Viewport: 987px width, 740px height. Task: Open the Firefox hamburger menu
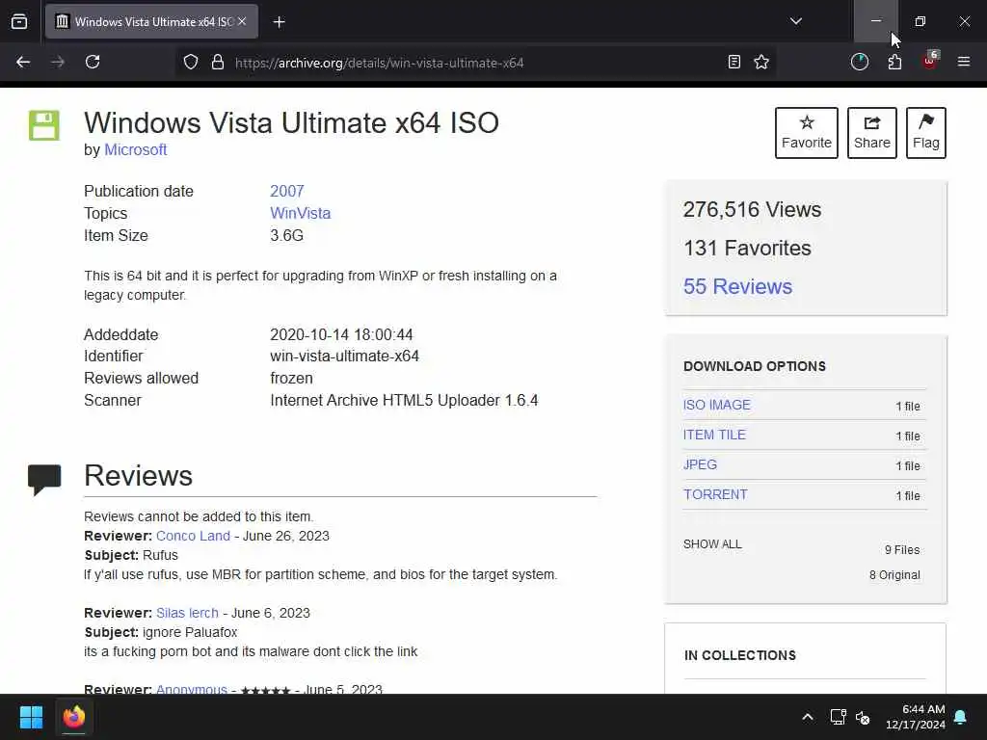(964, 62)
